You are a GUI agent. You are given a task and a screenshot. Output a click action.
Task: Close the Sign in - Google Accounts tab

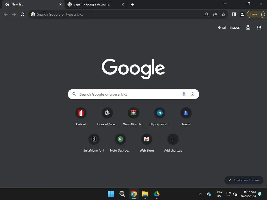coord(123,4)
